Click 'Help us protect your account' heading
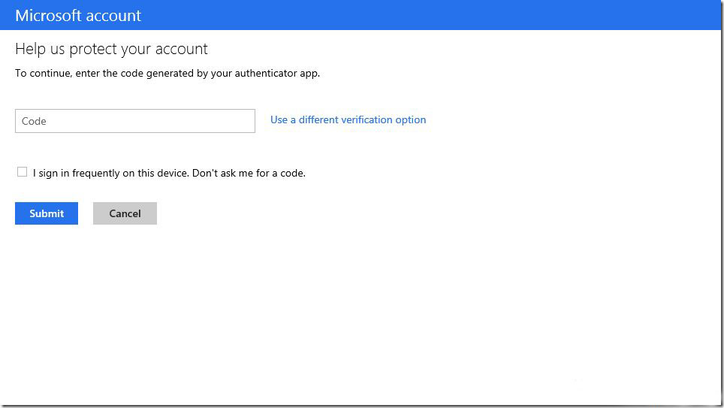The image size is (724, 408). tap(111, 50)
